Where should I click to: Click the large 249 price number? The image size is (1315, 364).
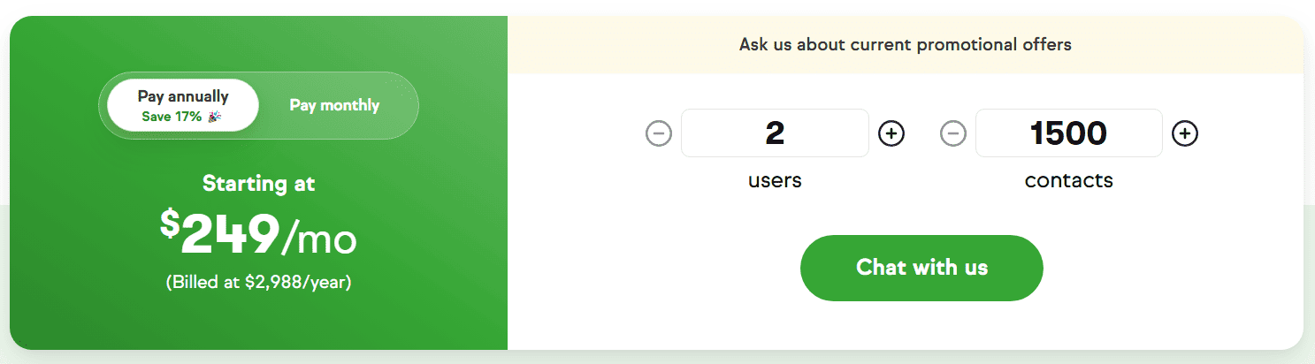[230, 233]
